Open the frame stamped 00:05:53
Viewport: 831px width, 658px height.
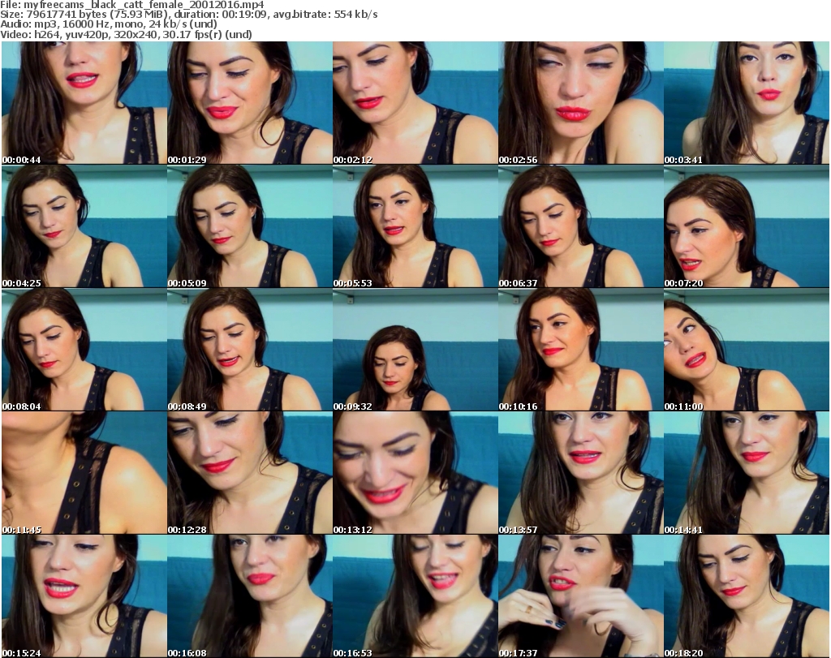click(x=415, y=226)
